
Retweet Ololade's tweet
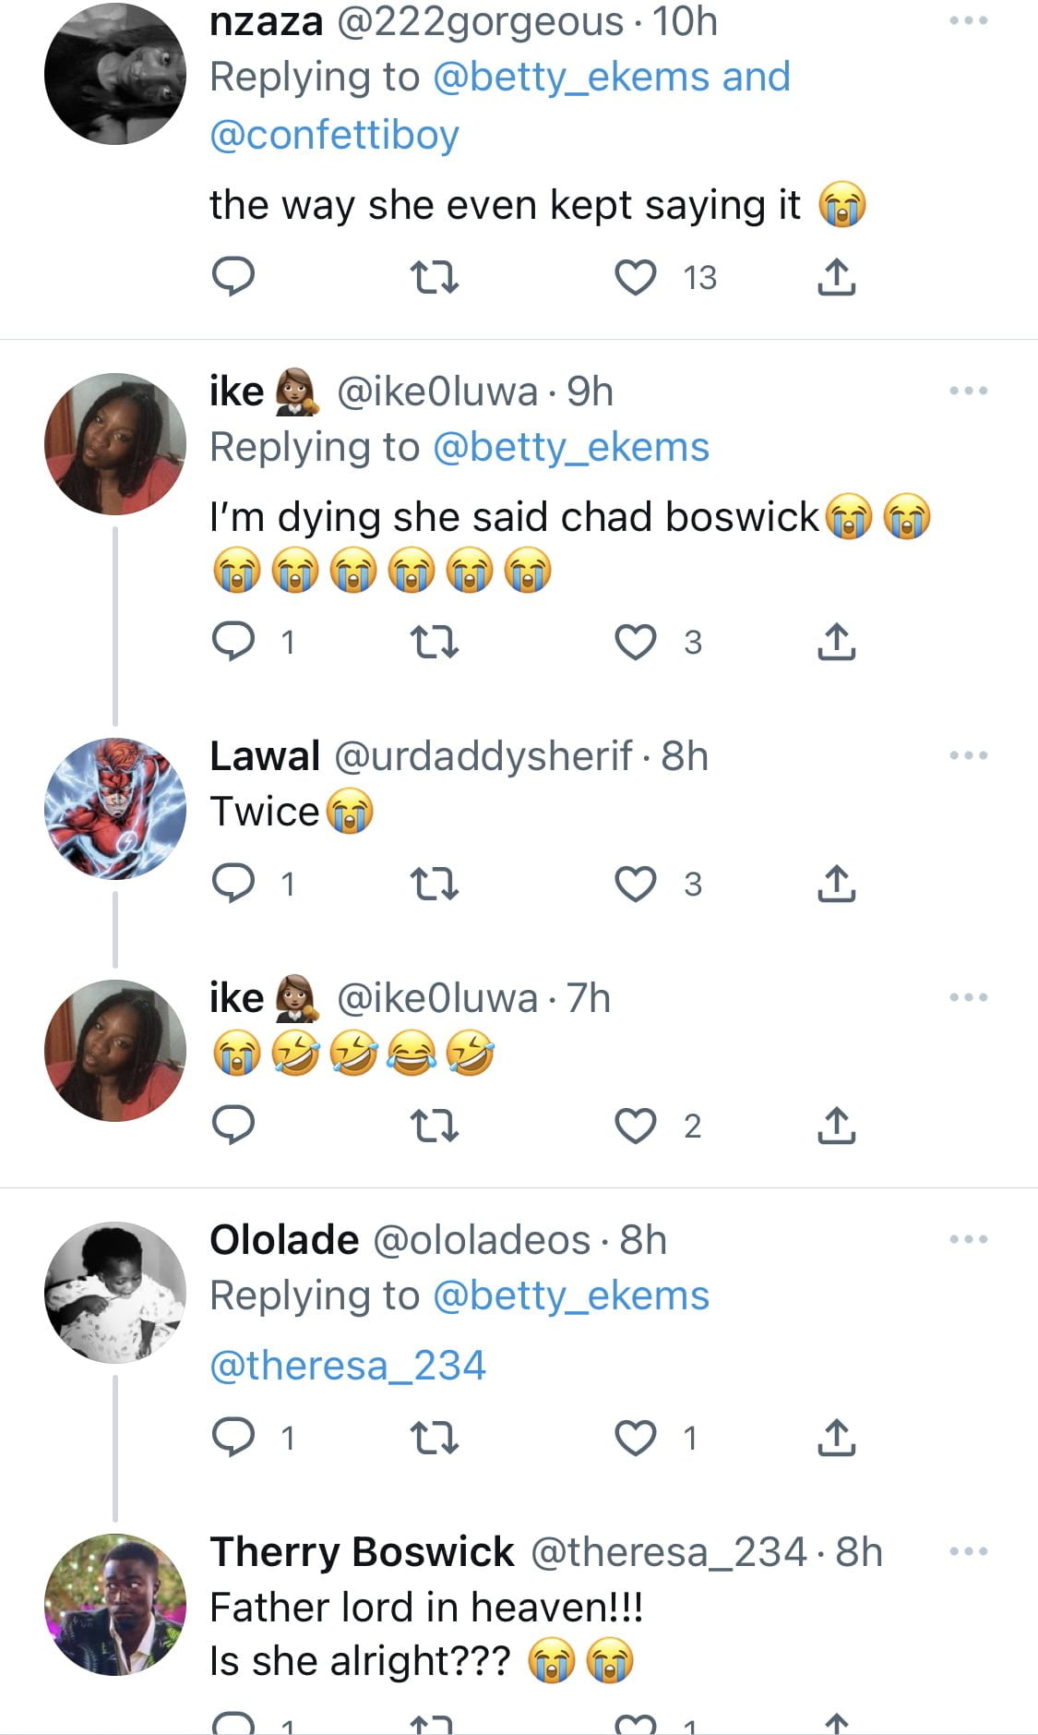point(434,1438)
